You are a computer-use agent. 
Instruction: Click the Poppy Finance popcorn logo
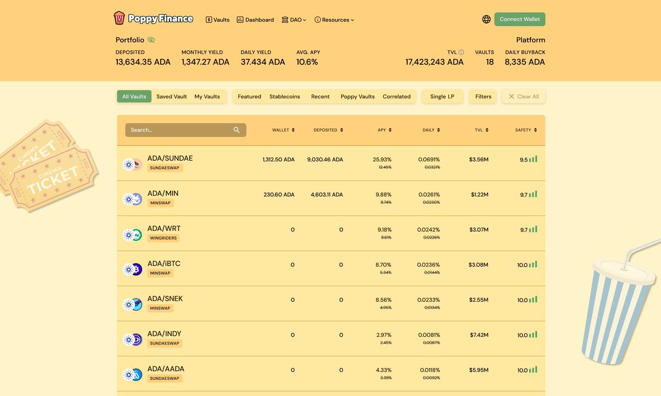[119, 18]
